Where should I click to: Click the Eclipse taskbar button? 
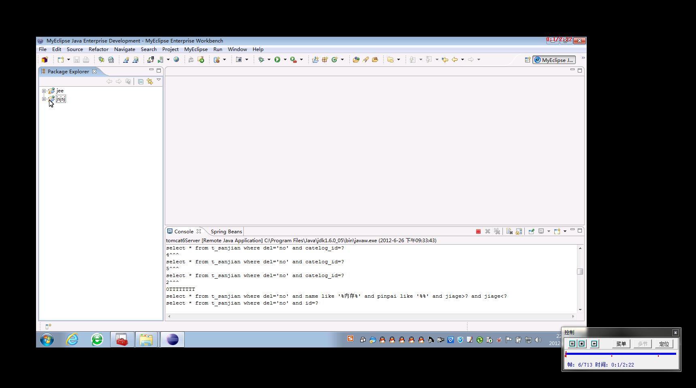[172, 339]
